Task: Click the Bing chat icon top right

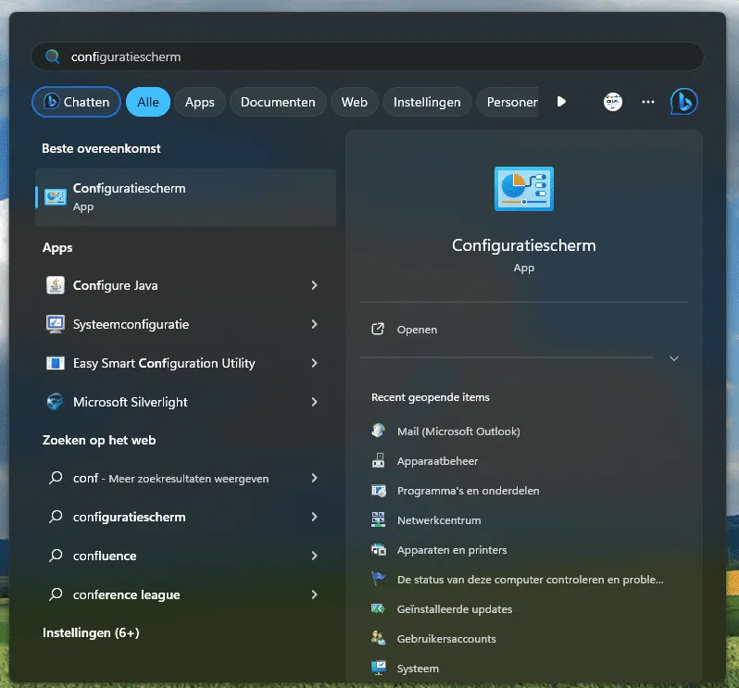Action: coord(683,102)
